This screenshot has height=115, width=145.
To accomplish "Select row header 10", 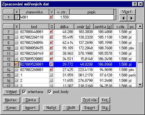I will click(x=9, y=48).
